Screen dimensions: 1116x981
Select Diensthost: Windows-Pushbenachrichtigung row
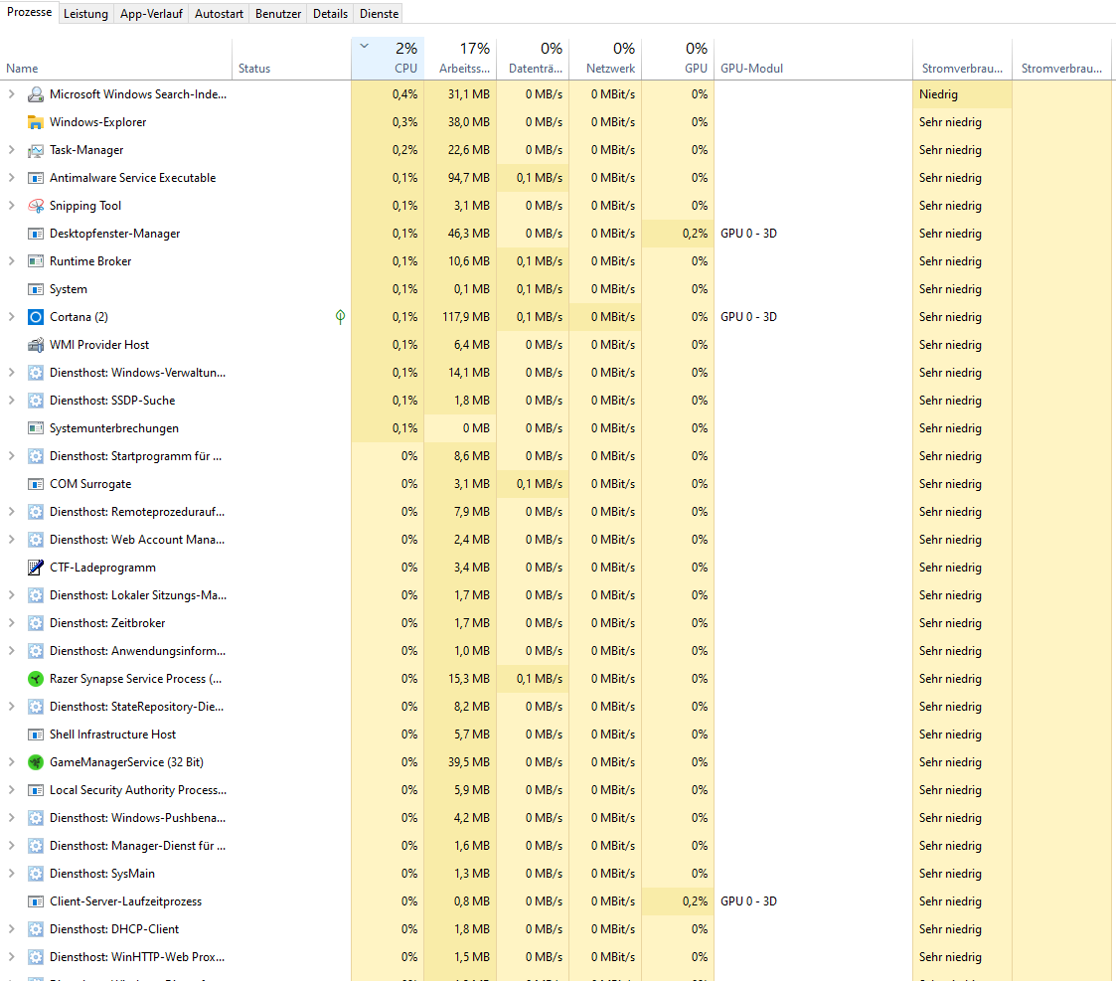click(556, 817)
